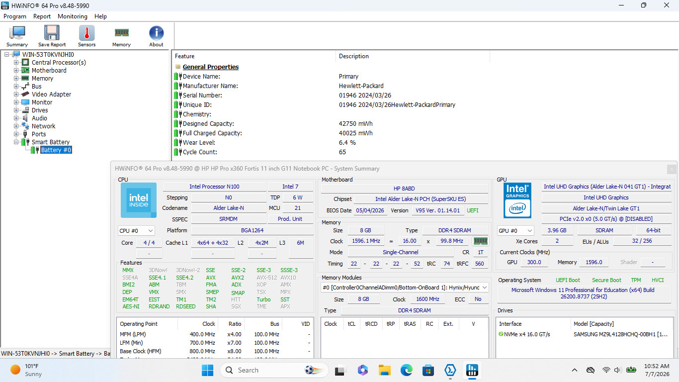Image resolution: width=679 pixels, height=382 pixels.
Task: Expand the Motherboard tree node
Action: tap(16, 70)
